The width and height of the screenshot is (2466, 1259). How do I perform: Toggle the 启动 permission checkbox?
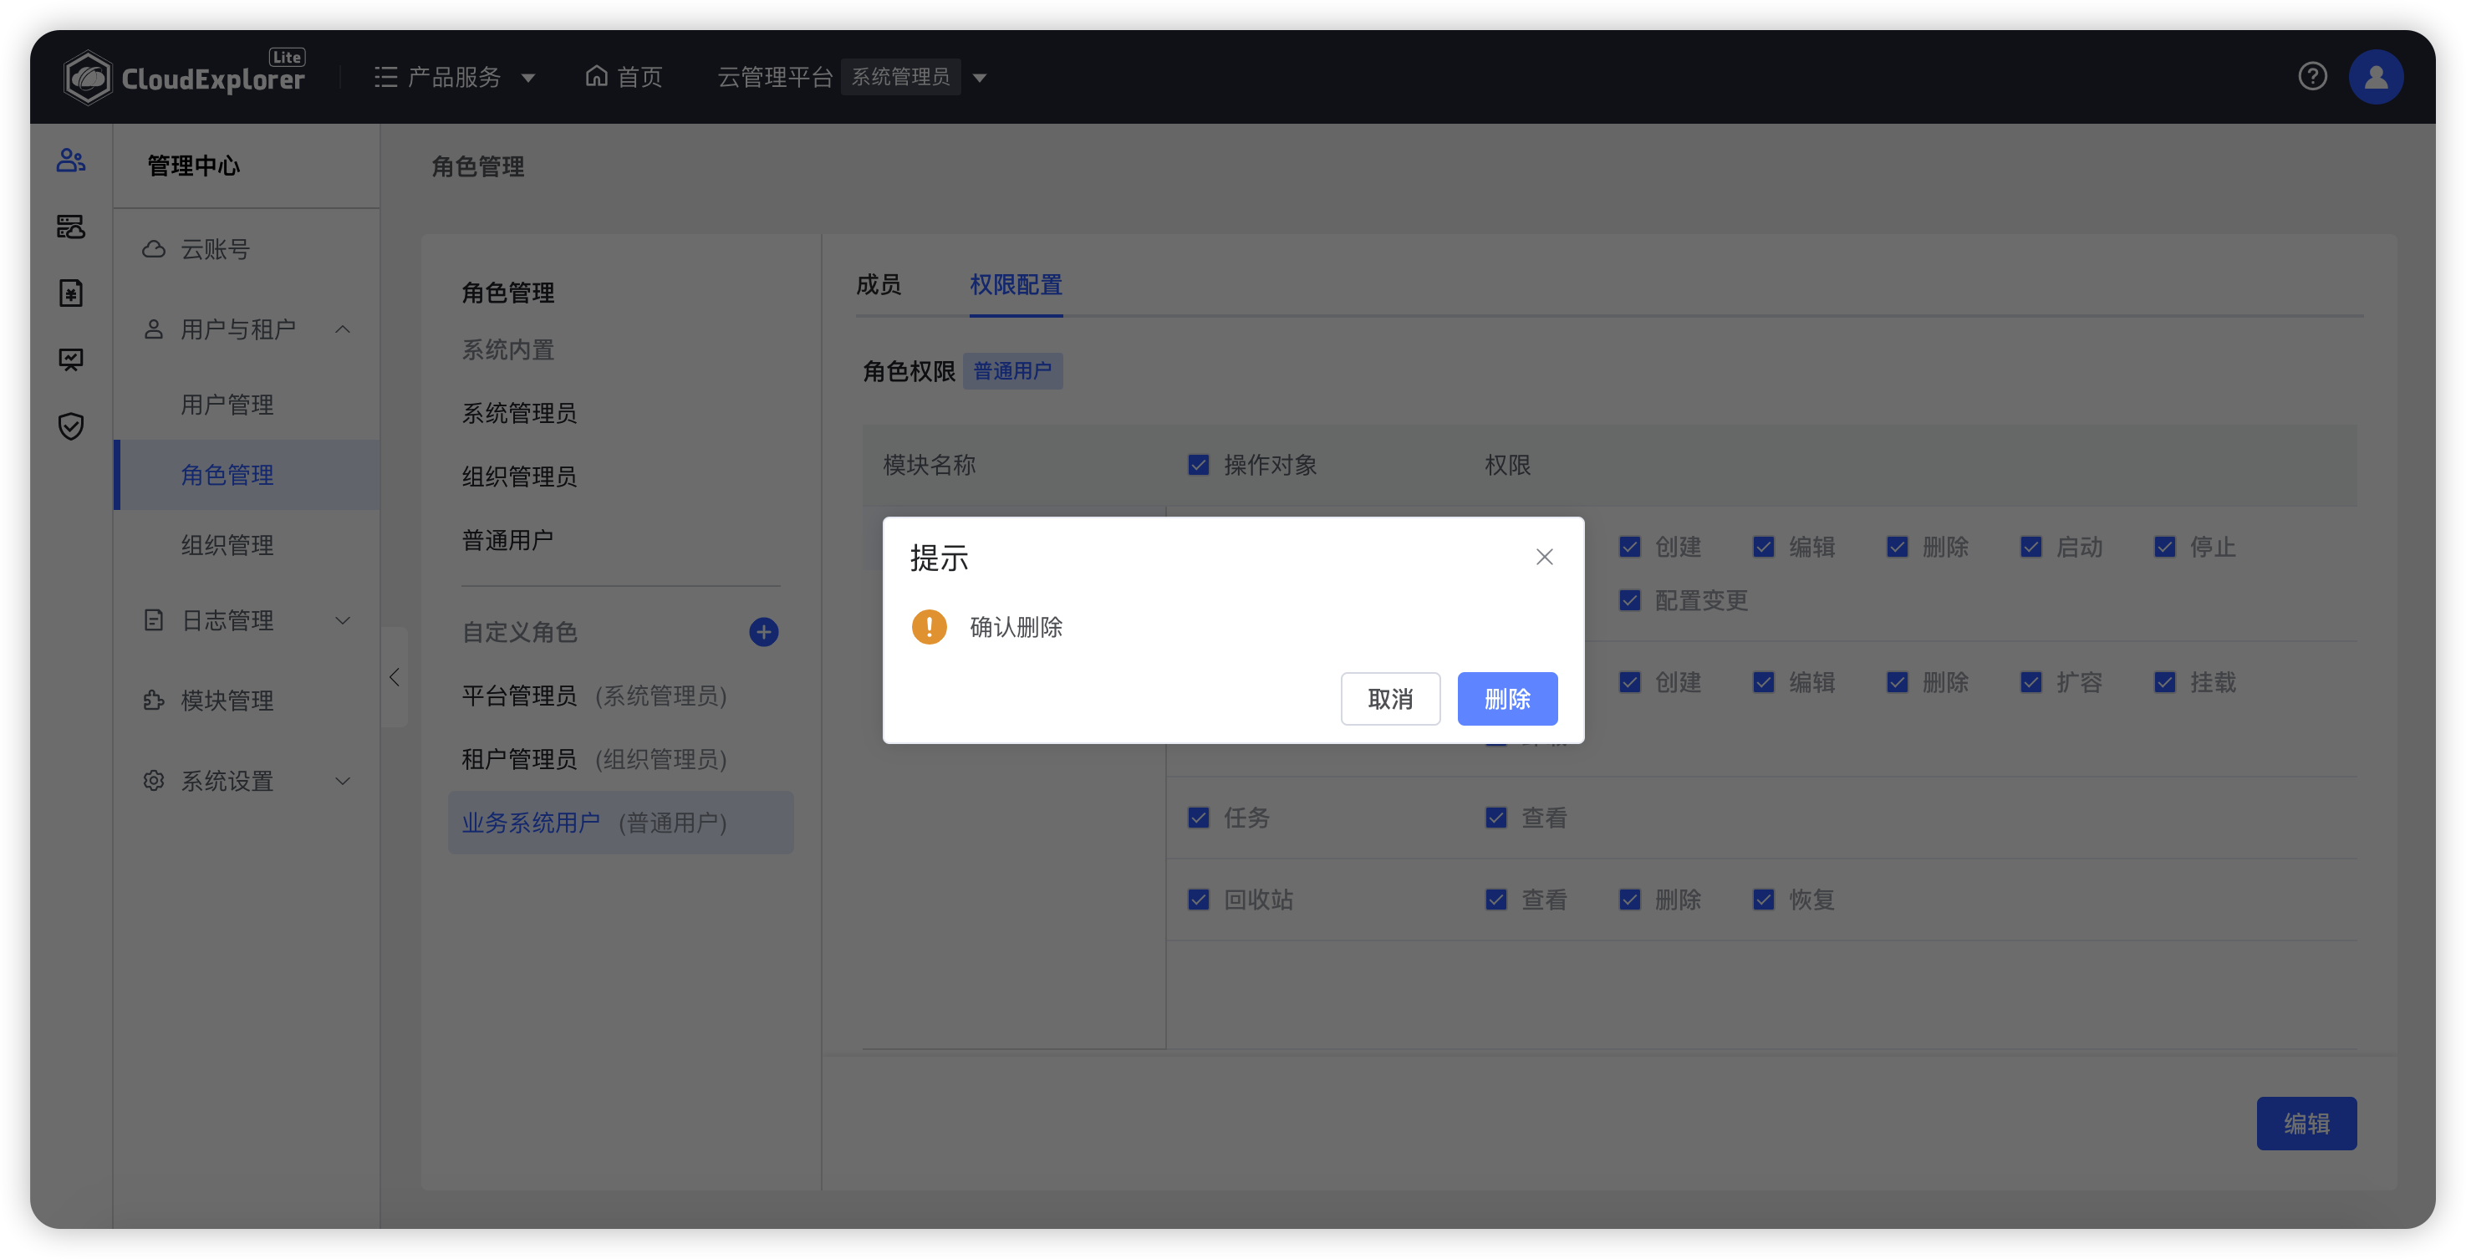click(2030, 547)
